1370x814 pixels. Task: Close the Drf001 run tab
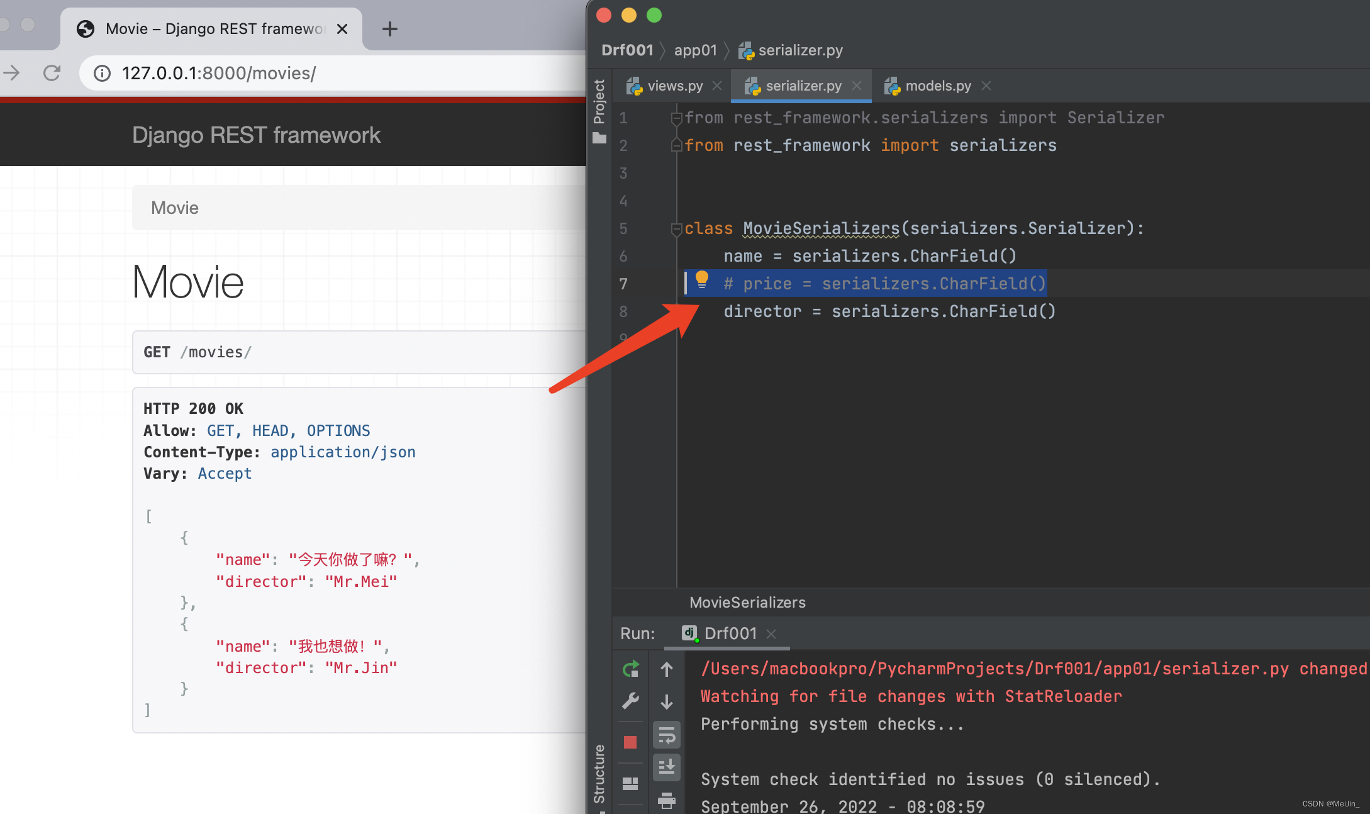(772, 634)
